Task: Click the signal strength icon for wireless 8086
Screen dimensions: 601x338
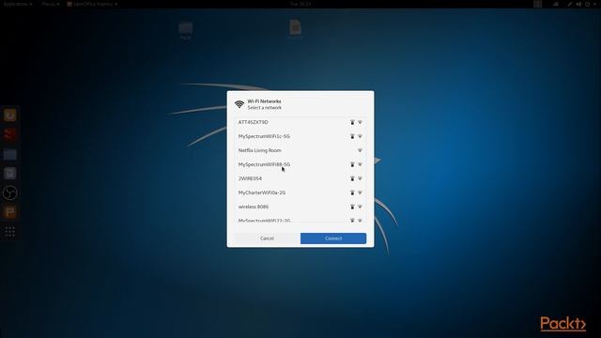Action: coord(360,207)
